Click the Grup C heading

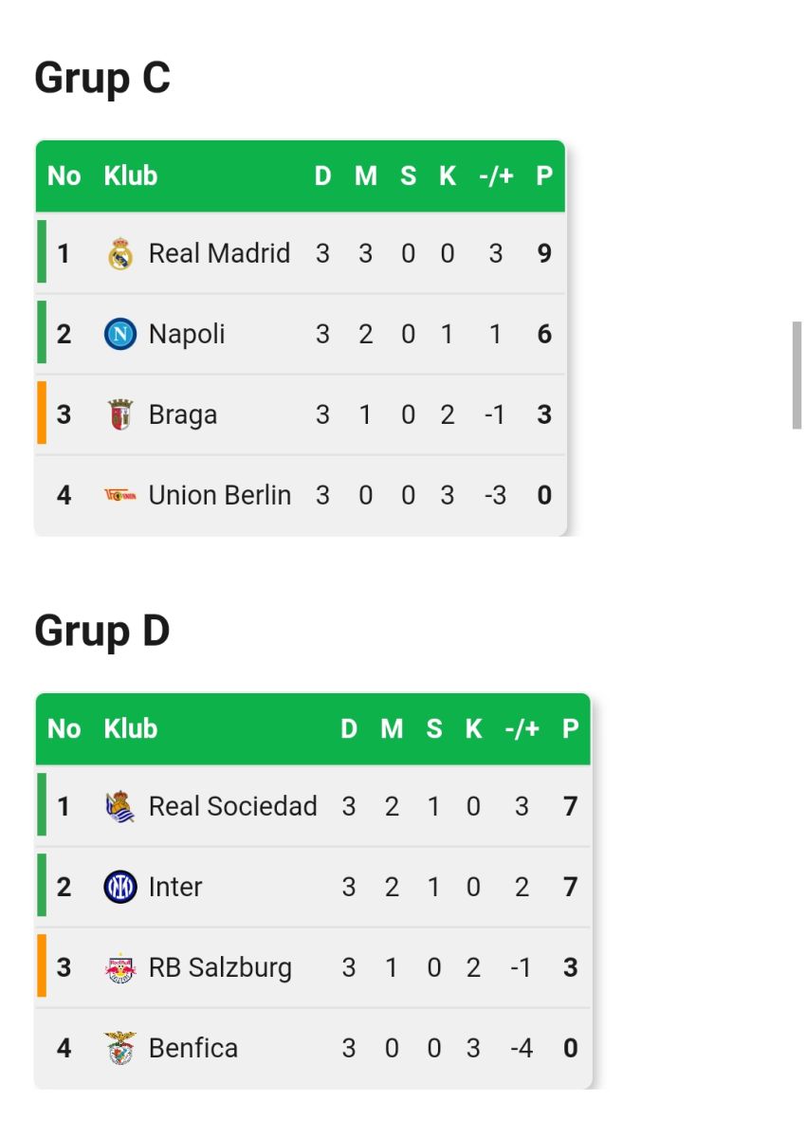tap(102, 77)
